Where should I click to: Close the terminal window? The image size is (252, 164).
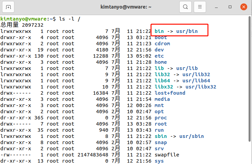244,7
